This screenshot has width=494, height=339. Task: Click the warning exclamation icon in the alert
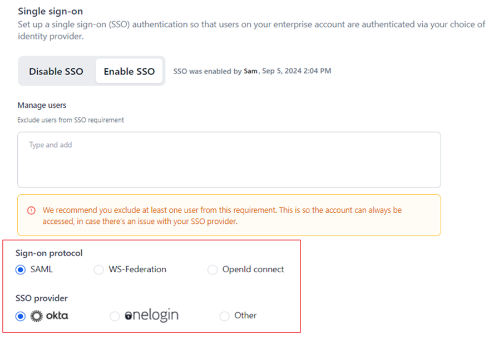[x=31, y=210]
